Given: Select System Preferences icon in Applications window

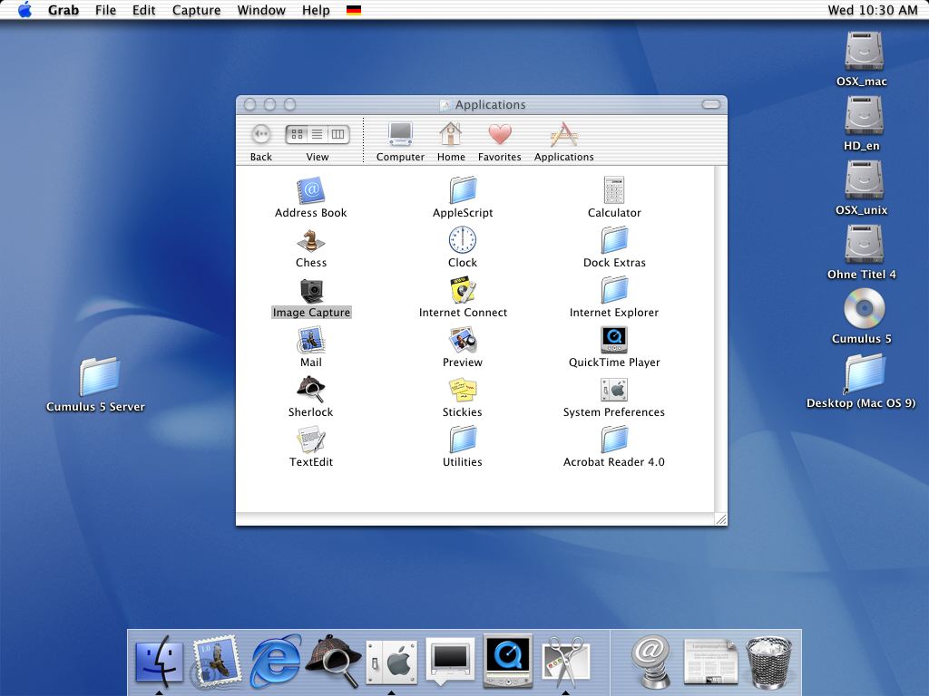Looking at the screenshot, I should click(614, 390).
